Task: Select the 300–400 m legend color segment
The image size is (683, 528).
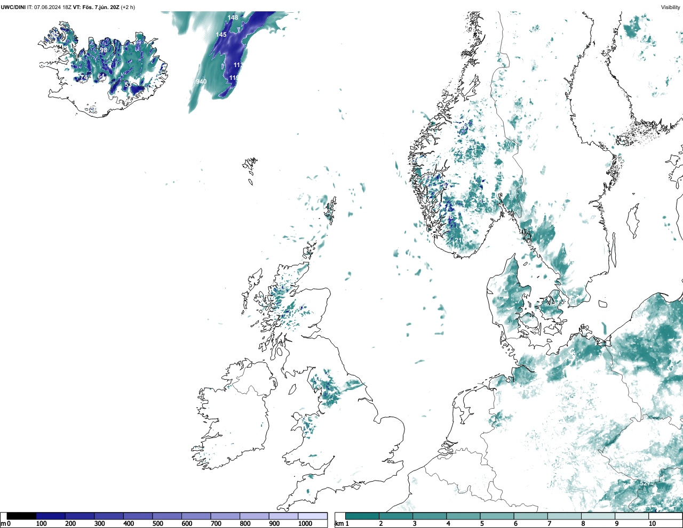Action: point(109,516)
